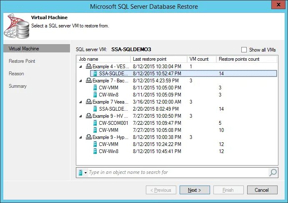Select CW-Win8 row under Example 9 - Hyp
The image size is (288, 203).
[183, 151]
